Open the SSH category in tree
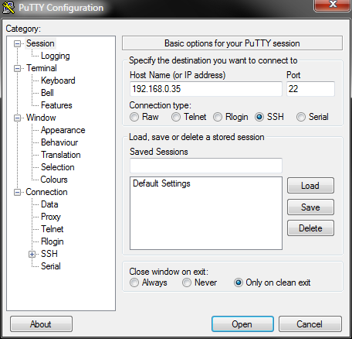The image size is (352, 339). click(49, 254)
